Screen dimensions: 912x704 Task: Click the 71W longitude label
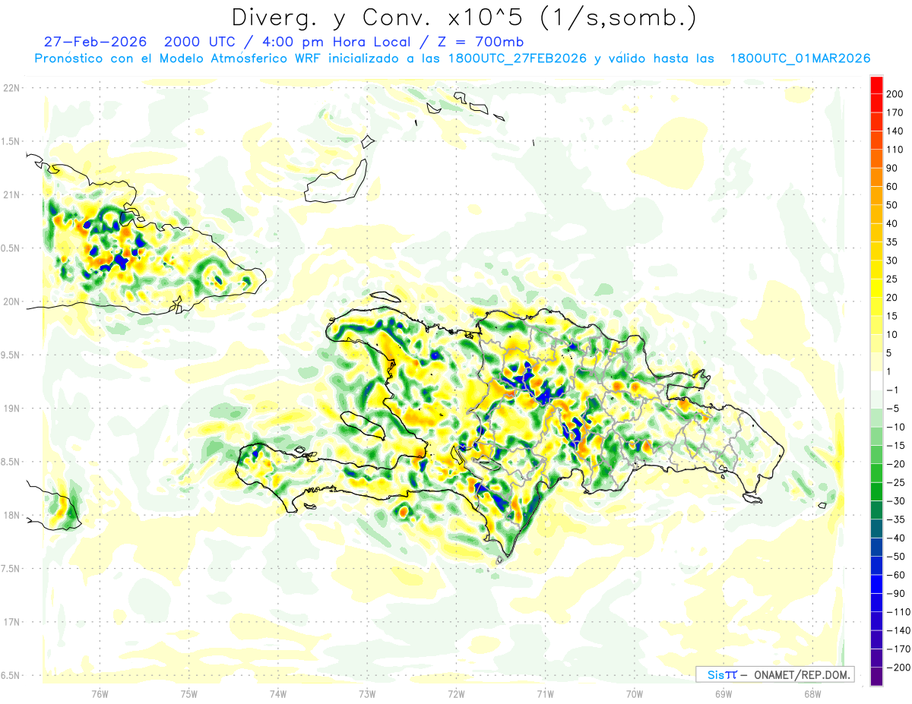pos(545,694)
